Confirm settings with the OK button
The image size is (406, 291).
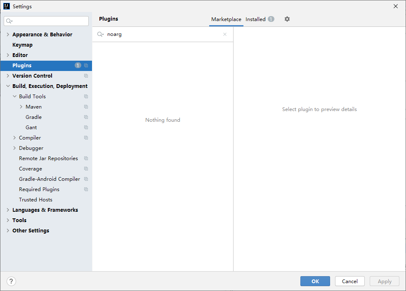coord(315,281)
